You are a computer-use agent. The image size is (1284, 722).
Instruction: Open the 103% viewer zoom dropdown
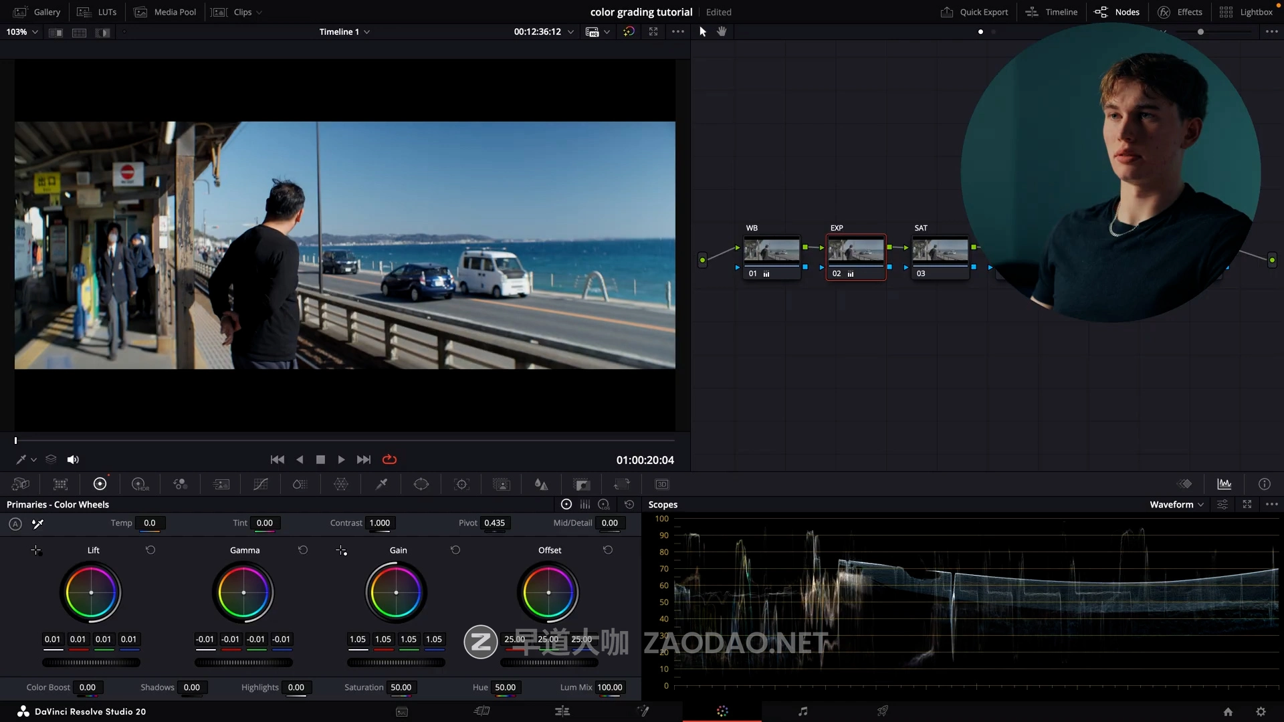pyautogui.click(x=22, y=31)
